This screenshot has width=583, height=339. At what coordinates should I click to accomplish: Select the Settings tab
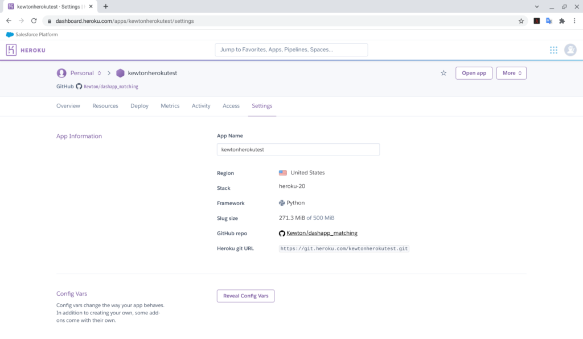point(262,105)
